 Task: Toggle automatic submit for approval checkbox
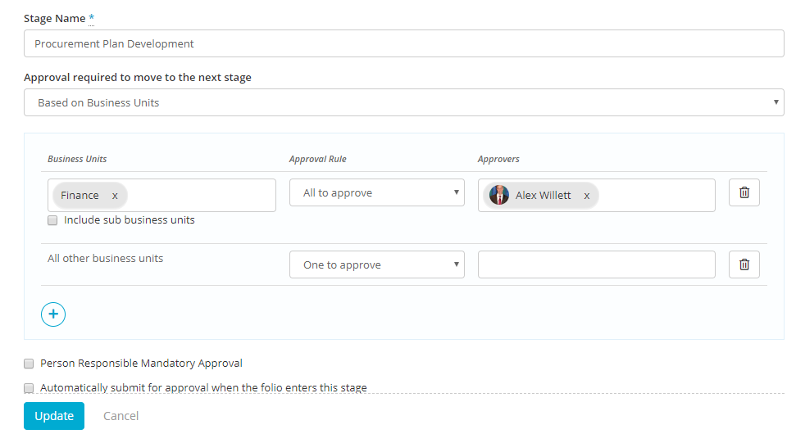29,388
